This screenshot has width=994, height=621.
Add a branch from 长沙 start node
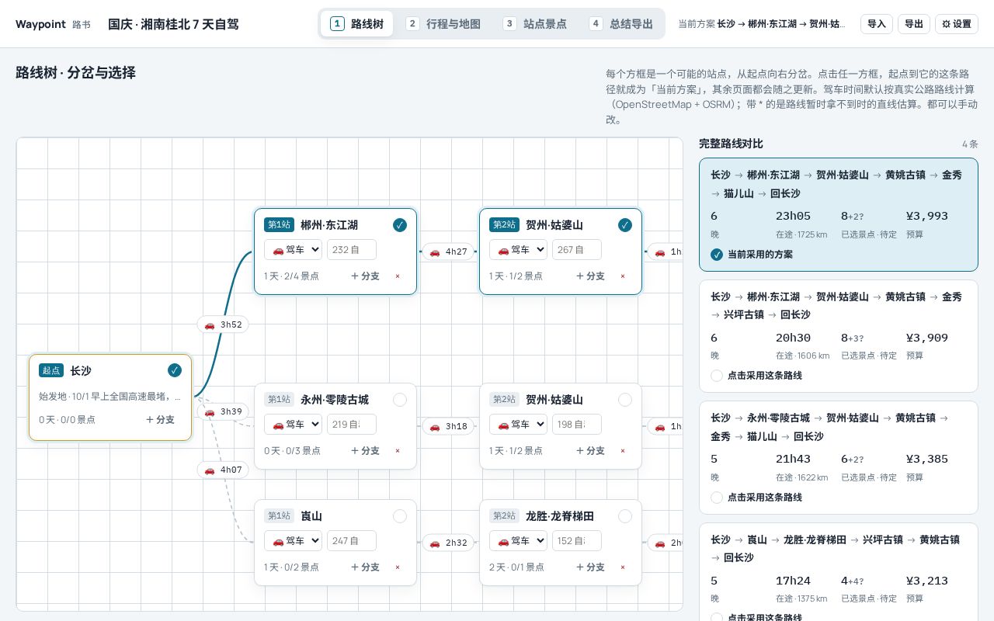pyautogui.click(x=160, y=420)
